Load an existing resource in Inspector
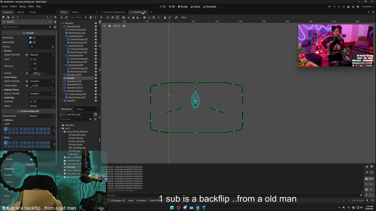 (8, 17)
